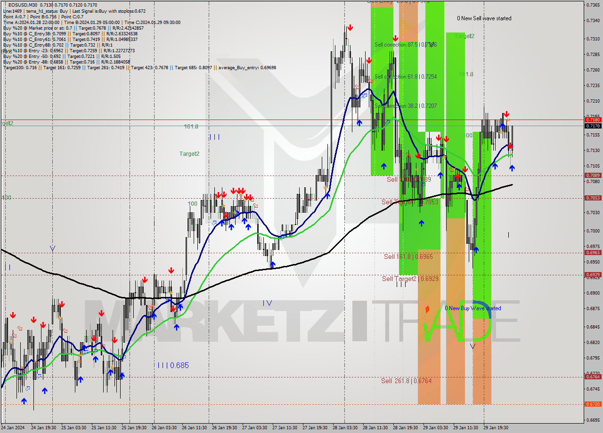Click the 0.7365 price axis label
The height and width of the screenshot is (433, 603).
coord(593,5)
